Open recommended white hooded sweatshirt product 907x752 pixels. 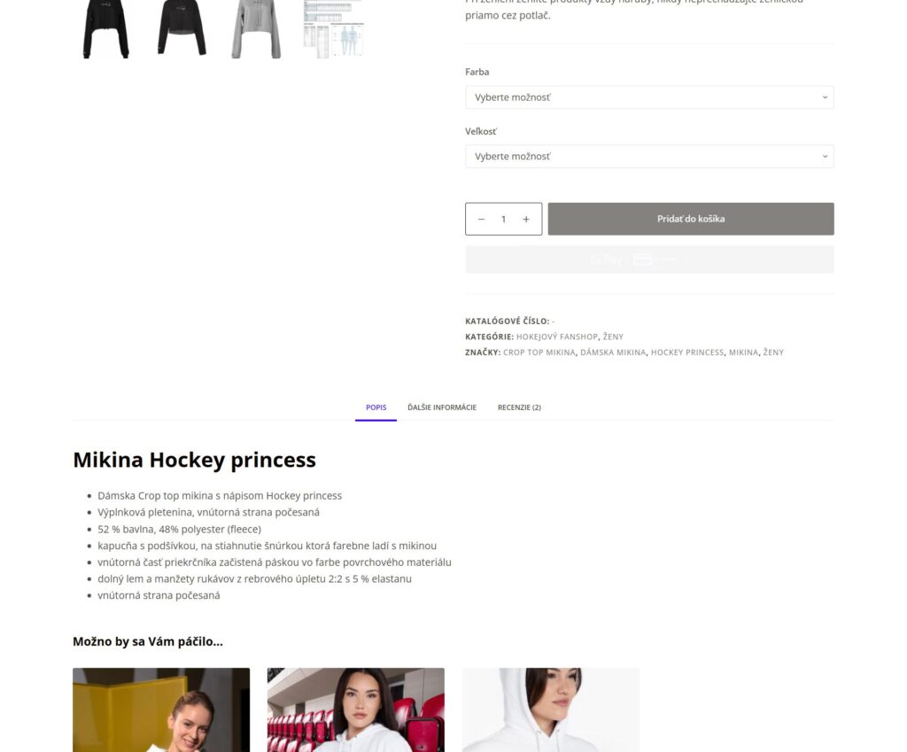pos(551,709)
